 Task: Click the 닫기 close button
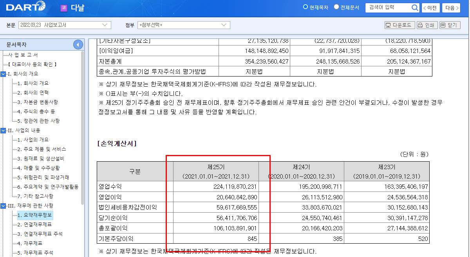coord(450,25)
